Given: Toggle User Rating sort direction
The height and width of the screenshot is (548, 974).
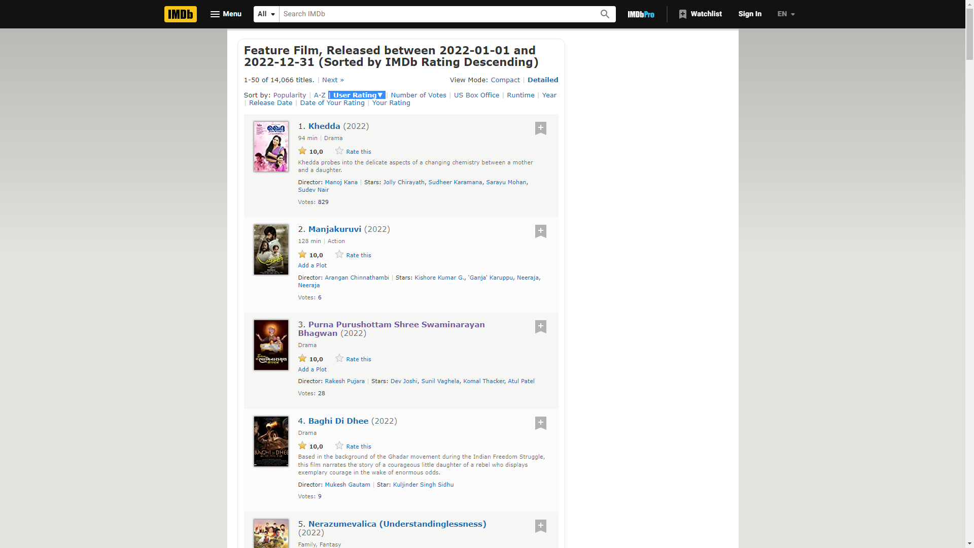Looking at the screenshot, I should pyautogui.click(x=357, y=95).
